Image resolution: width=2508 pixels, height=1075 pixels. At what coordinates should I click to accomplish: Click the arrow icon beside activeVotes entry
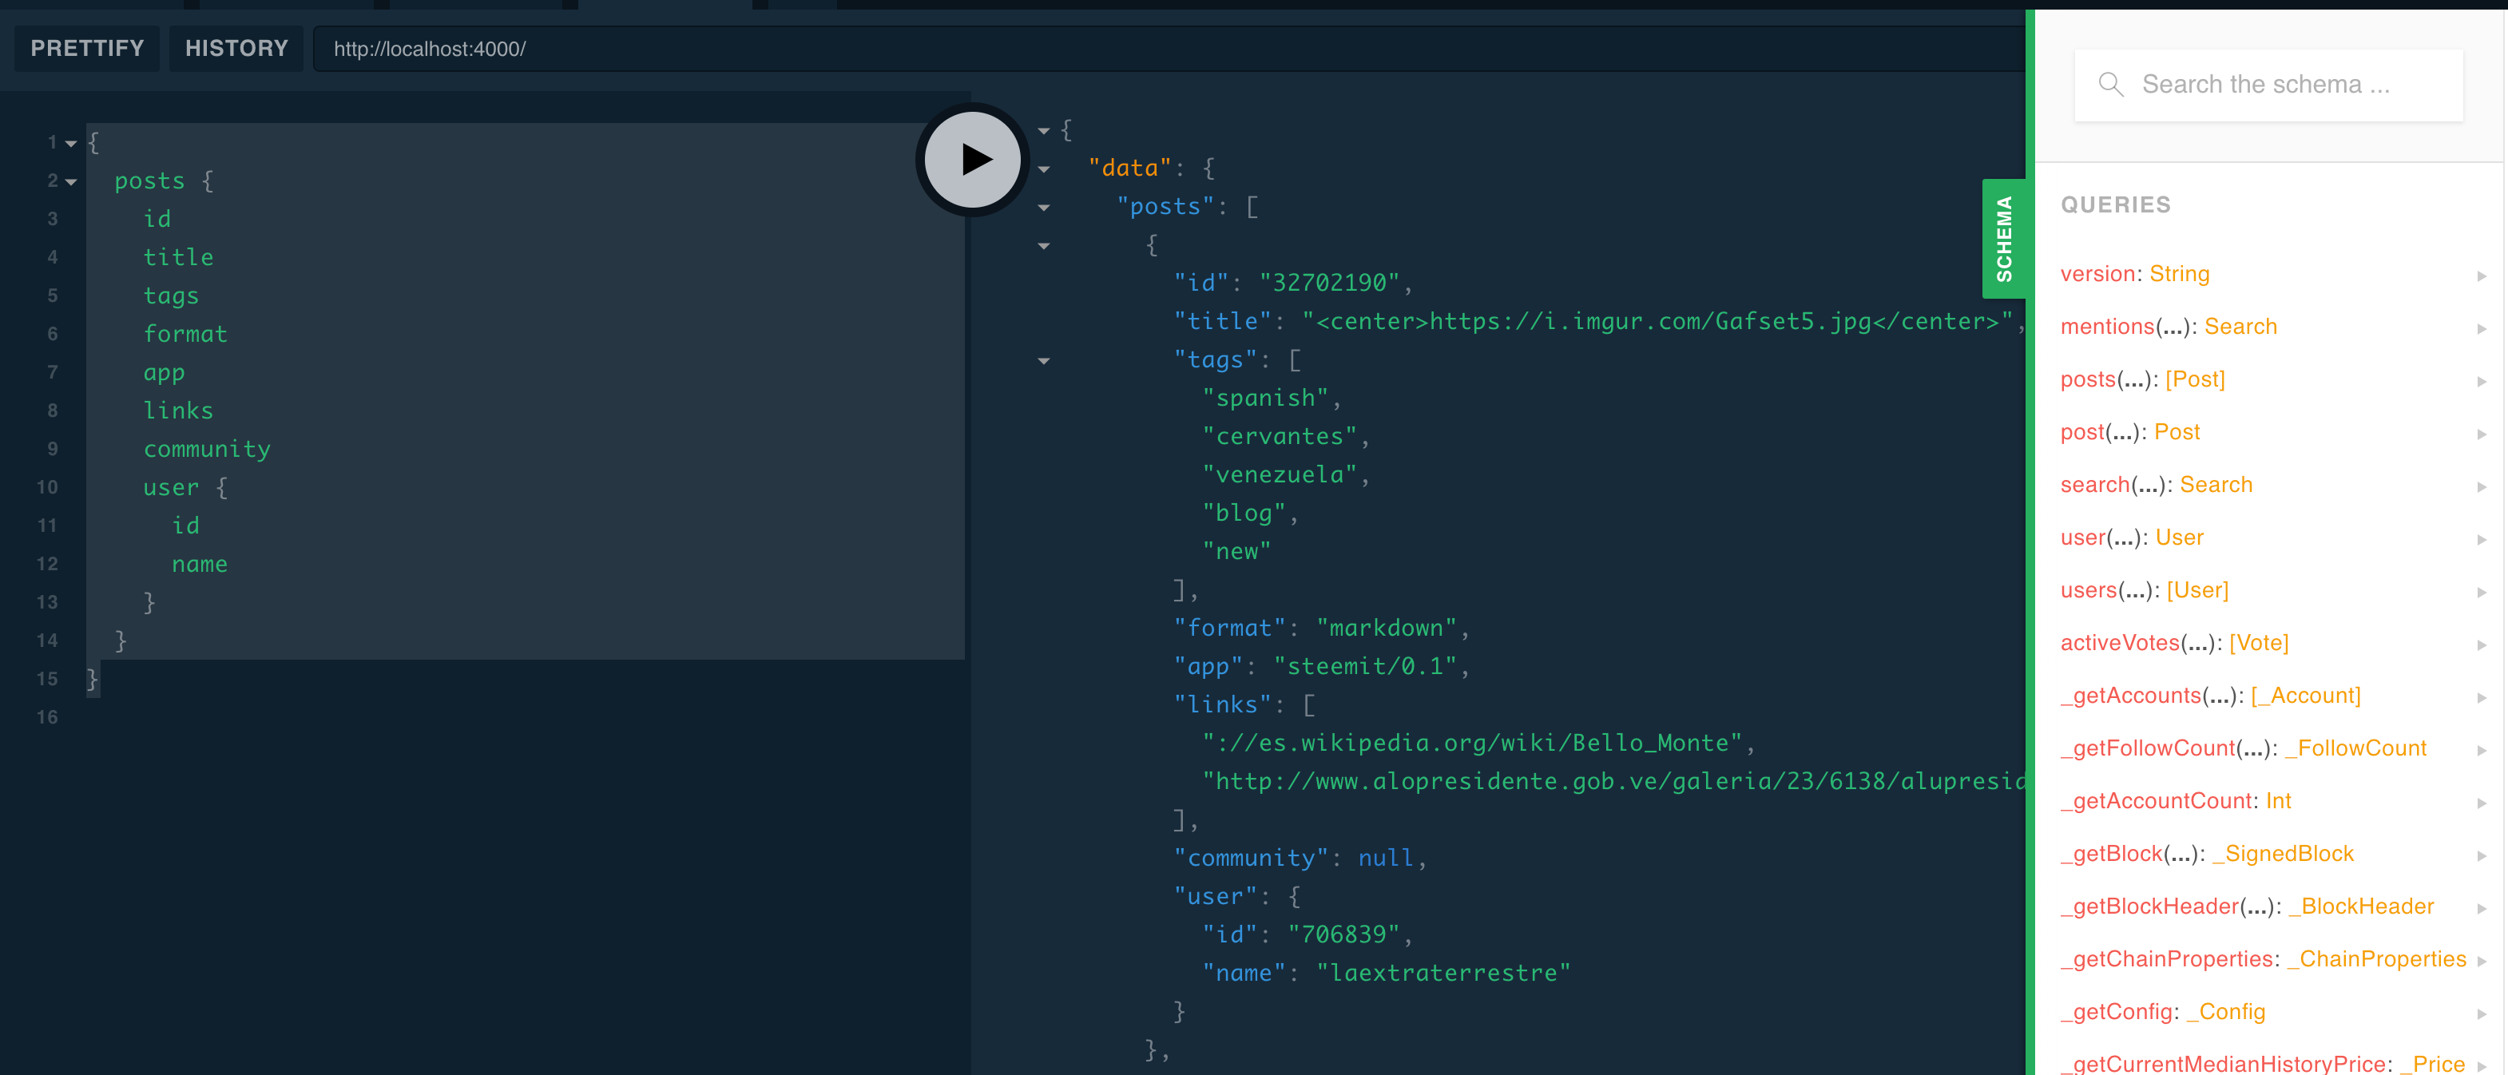tap(2481, 645)
